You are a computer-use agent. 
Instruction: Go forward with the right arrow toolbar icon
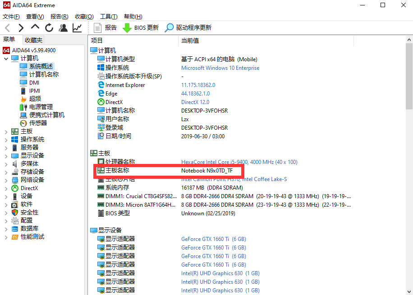[x=21, y=27]
